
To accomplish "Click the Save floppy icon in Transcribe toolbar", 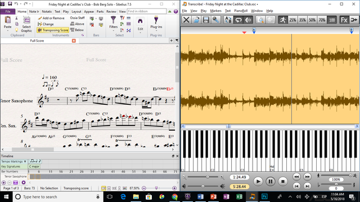I will [x=206, y=20].
